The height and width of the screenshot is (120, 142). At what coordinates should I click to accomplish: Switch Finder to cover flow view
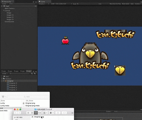[40, 113]
